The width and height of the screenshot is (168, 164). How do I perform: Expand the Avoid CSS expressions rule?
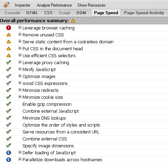[x=20, y=83]
